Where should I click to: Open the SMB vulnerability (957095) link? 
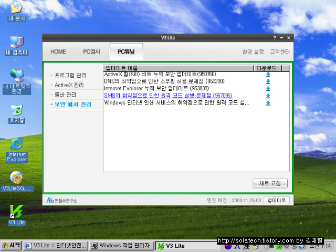click(168, 96)
